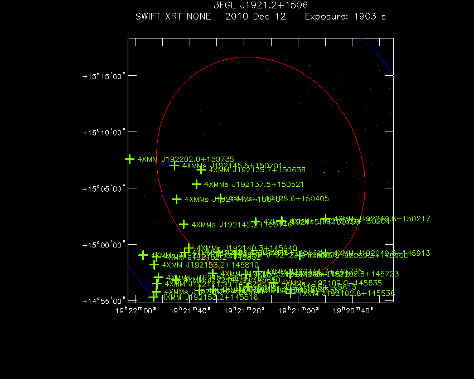Select the Exposure: 1903 s label
Viewport: 474px width, 379px height.
[345, 16]
